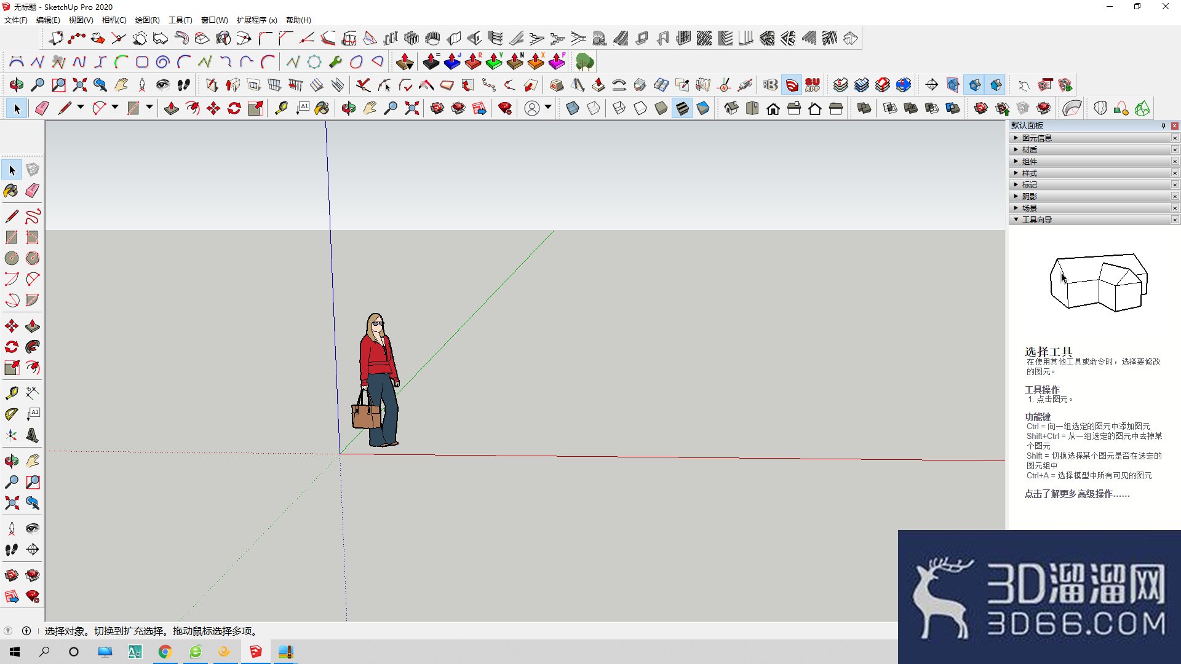
Task: Choose the Pie arc tool
Action: tap(33, 300)
